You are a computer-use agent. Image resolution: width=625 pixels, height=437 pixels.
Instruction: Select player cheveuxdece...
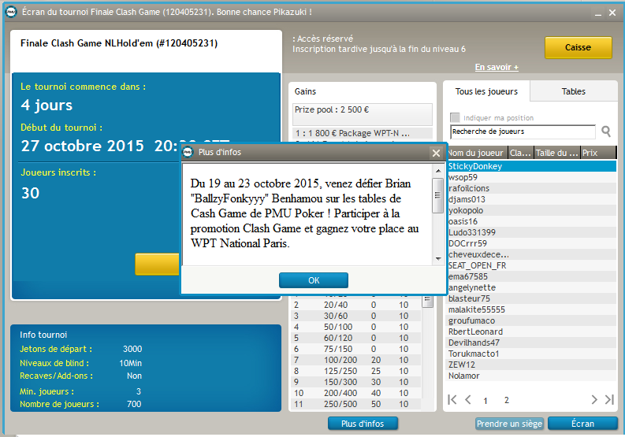(x=531, y=254)
